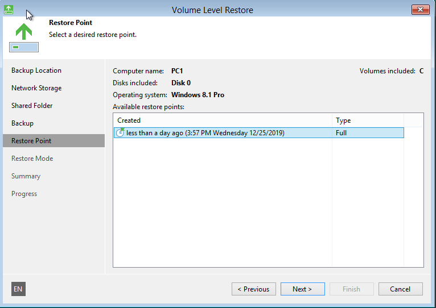The width and height of the screenshot is (436, 308).
Task: Select the Backup step in the sidebar
Action: pyautogui.click(x=23, y=123)
